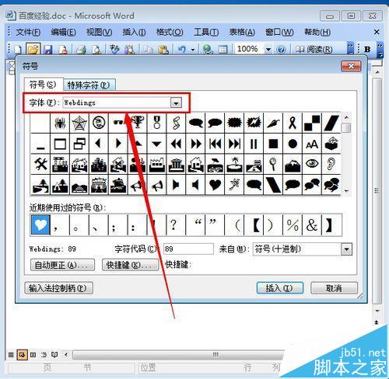
Task: Select the recently used white heart symbol
Action: point(40,225)
